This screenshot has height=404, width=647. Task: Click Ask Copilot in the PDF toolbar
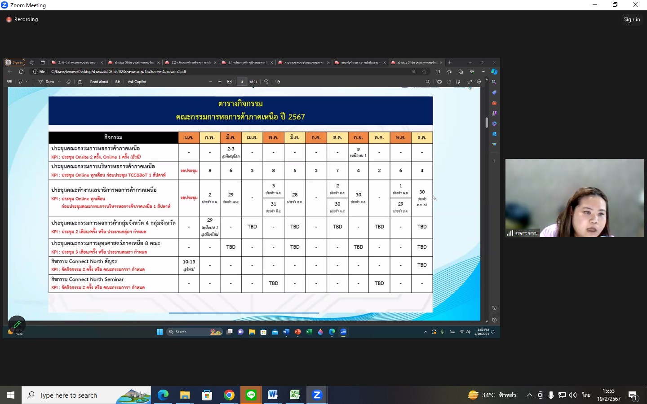137,82
